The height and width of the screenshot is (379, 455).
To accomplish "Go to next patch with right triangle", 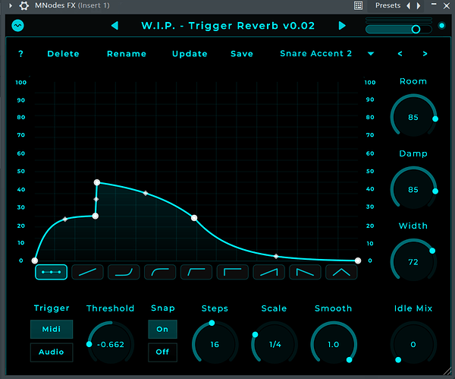I will pyautogui.click(x=342, y=26).
